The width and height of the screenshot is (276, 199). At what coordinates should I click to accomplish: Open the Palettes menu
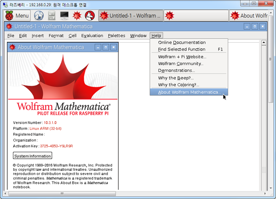[x=116, y=36]
